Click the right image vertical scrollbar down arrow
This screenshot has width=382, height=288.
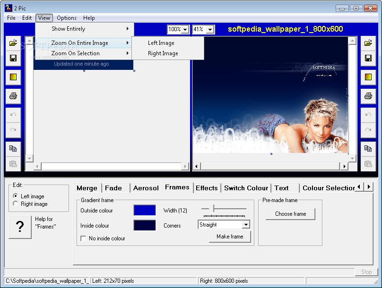tap(352, 158)
